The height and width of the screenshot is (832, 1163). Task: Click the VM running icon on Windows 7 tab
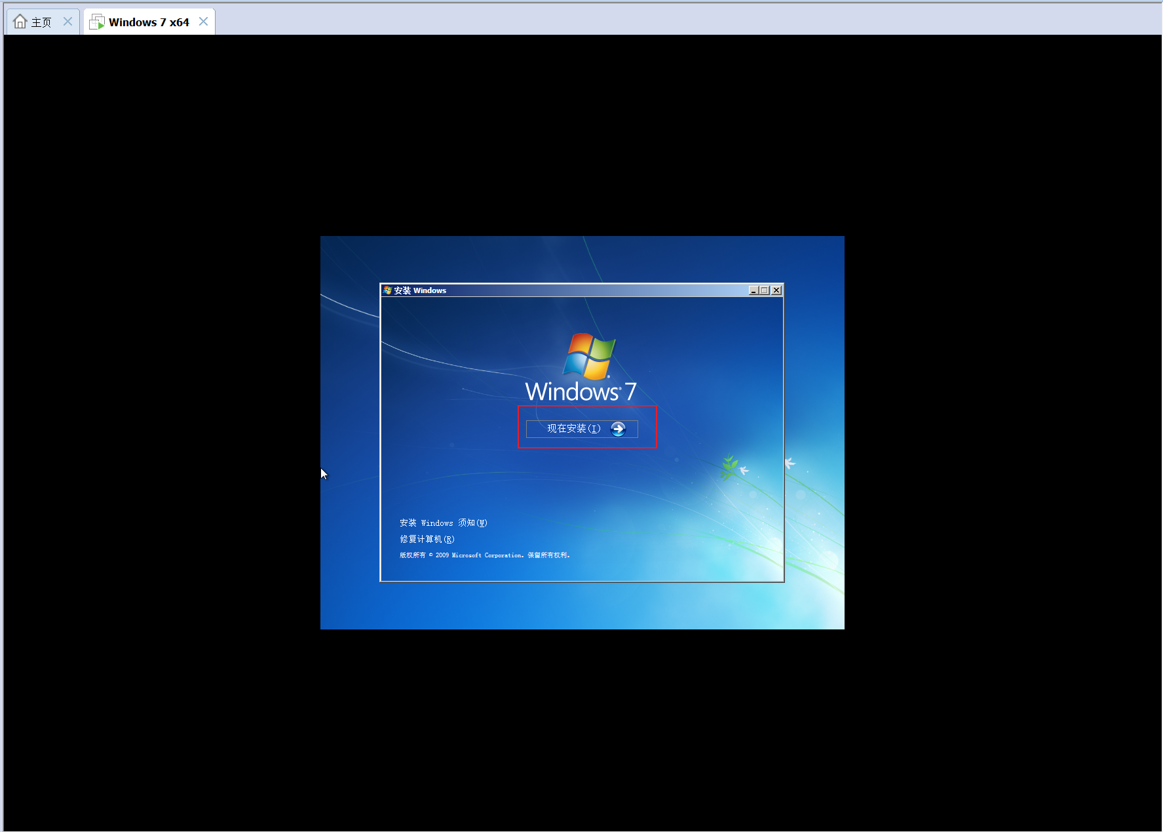[97, 22]
